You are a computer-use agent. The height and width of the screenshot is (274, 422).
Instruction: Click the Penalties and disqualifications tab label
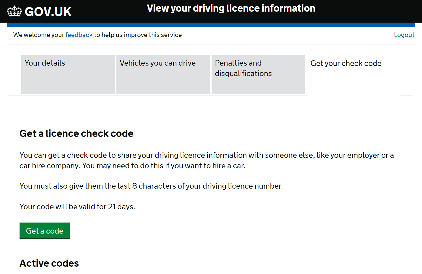(243, 68)
